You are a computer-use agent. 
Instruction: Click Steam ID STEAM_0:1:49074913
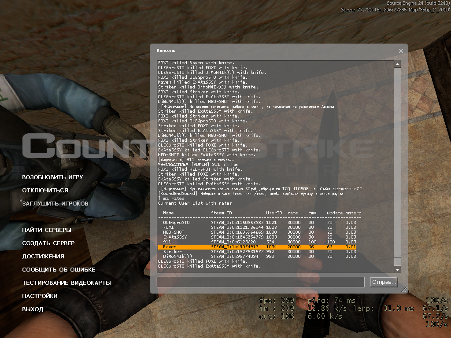235,246
